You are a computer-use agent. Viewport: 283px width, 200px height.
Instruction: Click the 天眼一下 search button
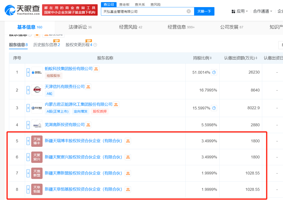click(204, 11)
